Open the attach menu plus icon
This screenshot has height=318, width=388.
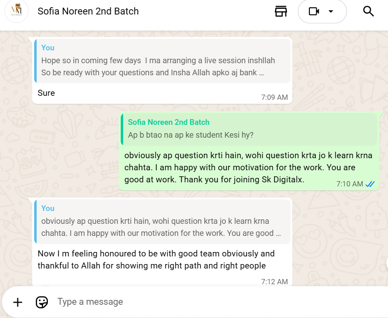(18, 302)
